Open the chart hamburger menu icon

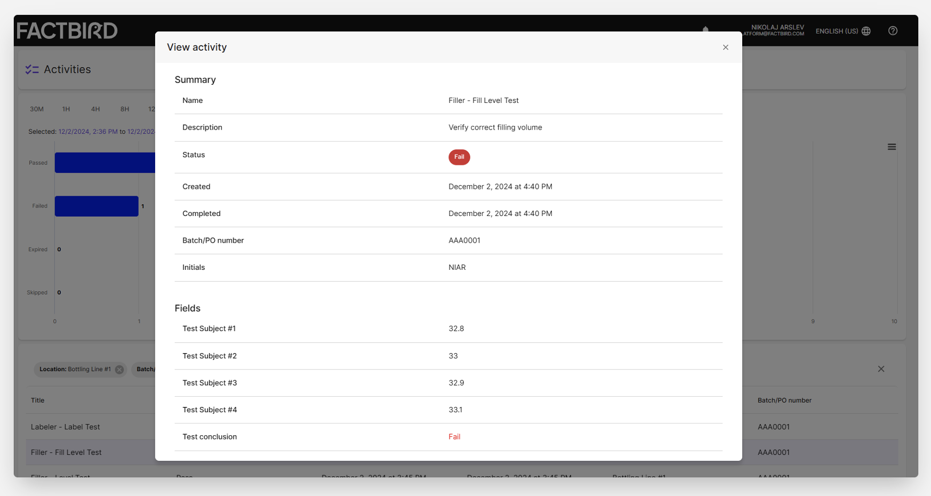point(892,147)
